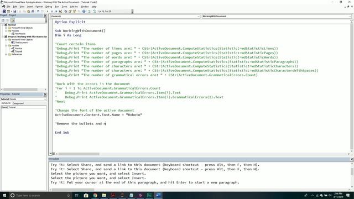Click the blue Help question-mark icon
The height and width of the screenshot is (199, 354).
pyautogui.click(x=84, y=11)
